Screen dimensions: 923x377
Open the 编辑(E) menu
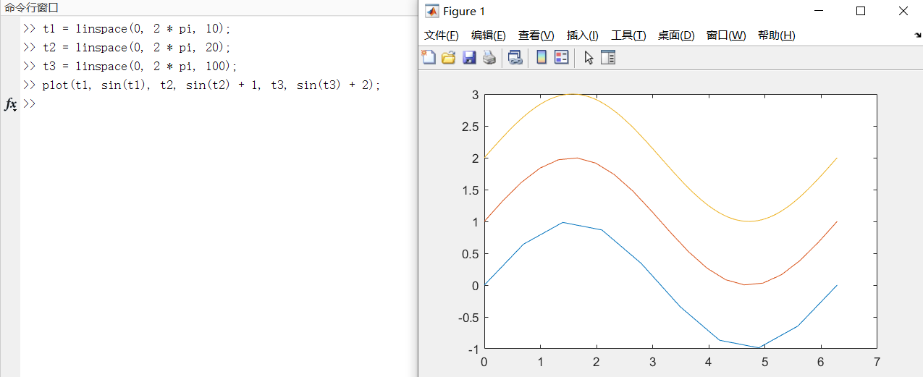488,35
